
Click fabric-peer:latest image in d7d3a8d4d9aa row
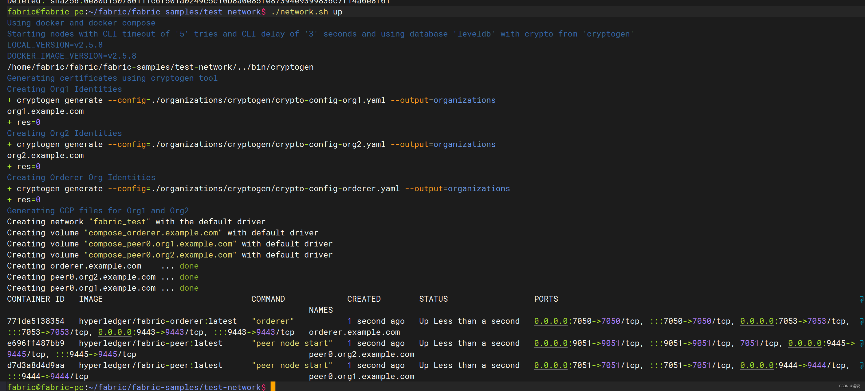coord(151,366)
